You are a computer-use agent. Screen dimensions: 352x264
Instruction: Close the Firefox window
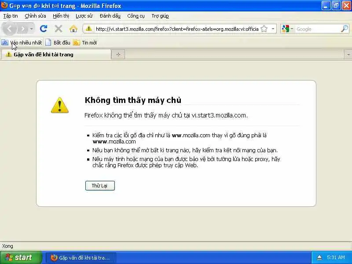pyautogui.click(x=346, y=6)
